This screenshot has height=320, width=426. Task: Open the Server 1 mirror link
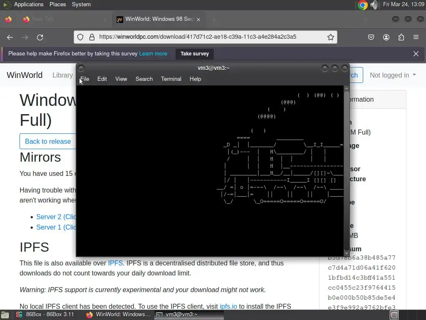click(56, 227)
